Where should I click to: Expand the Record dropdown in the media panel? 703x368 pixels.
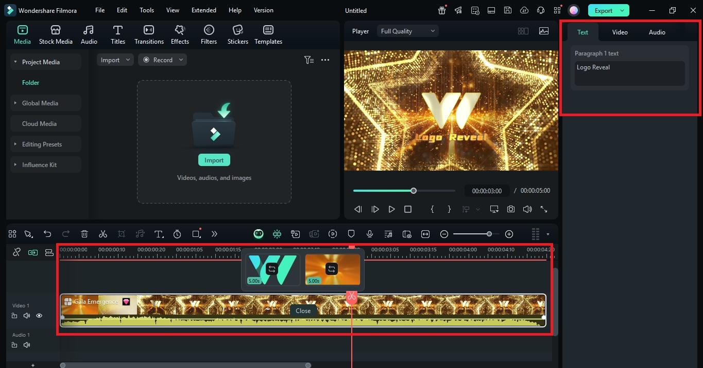pos(181,60)
